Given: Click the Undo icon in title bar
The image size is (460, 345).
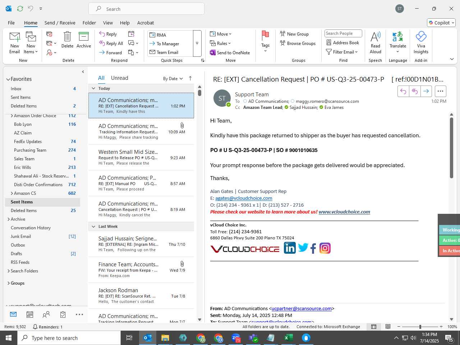Looking at the screenshot, I should tap(31, 9).
